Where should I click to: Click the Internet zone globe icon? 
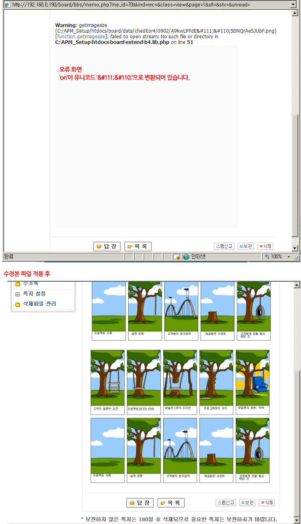click(x=186, y=257)
